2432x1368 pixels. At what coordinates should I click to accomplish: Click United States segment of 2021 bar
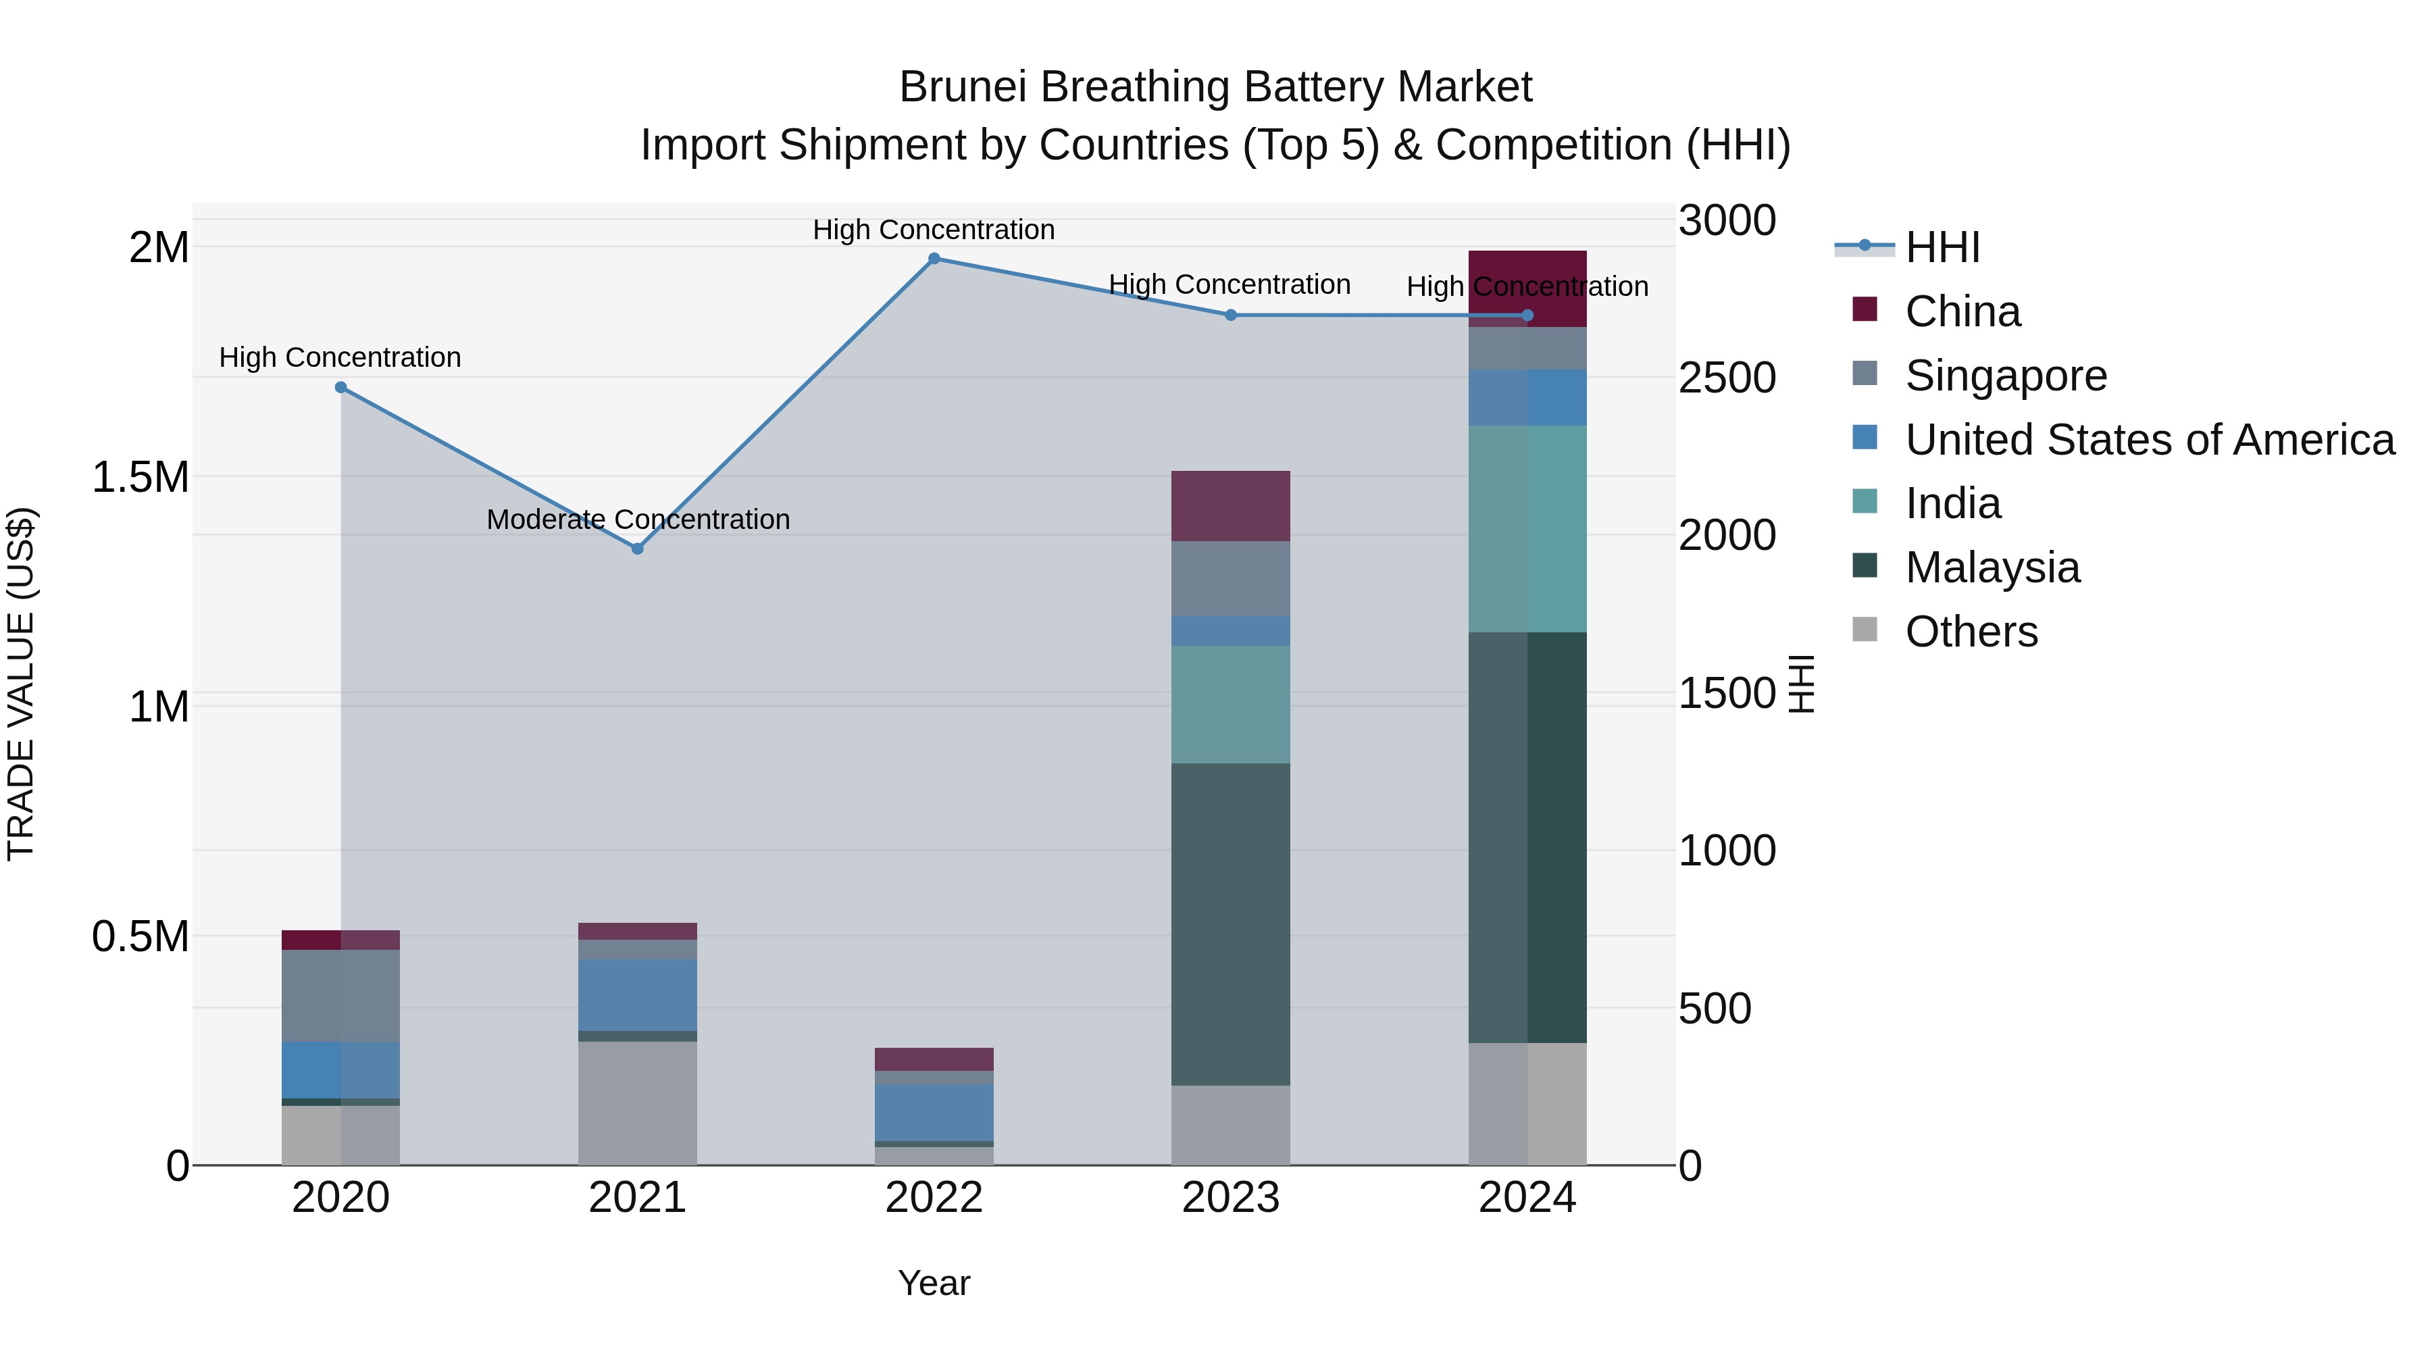637,995
